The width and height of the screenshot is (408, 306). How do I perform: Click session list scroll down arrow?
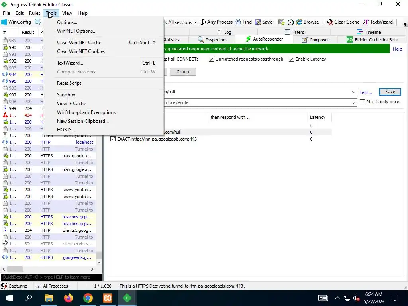click(x=99, y=263)
